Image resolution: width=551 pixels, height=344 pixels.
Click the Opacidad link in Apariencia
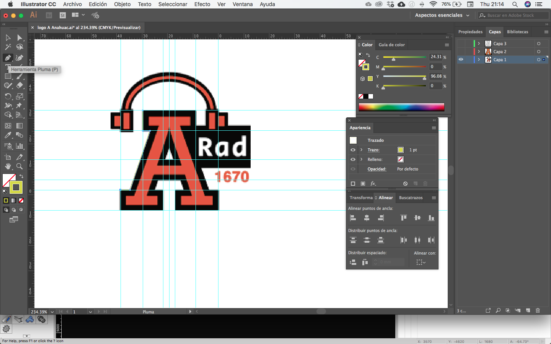click(377, 169)
